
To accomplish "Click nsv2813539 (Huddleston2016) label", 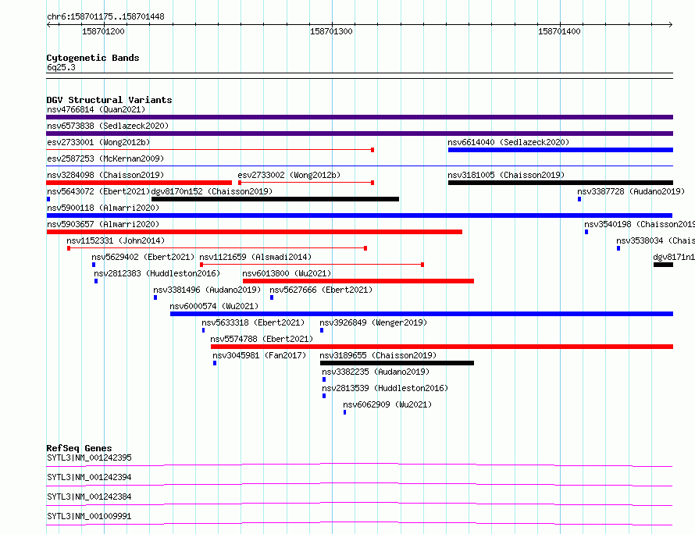I will [385, 388].
